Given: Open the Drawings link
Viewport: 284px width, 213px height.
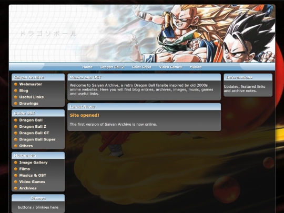Looking at the screenshot, I should (29, 104).
